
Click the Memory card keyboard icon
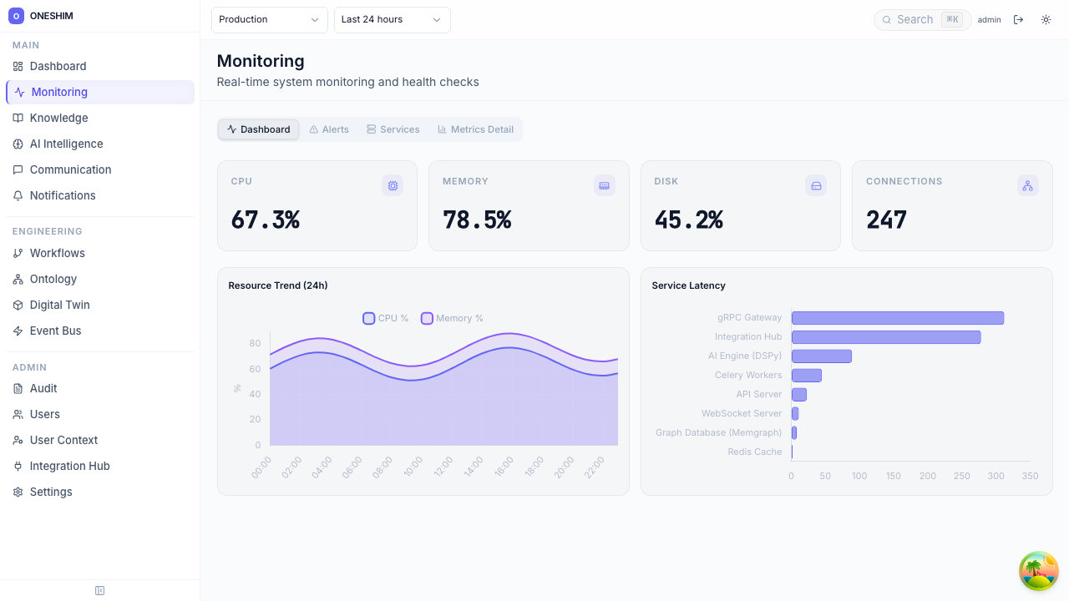tap(604, 185)
